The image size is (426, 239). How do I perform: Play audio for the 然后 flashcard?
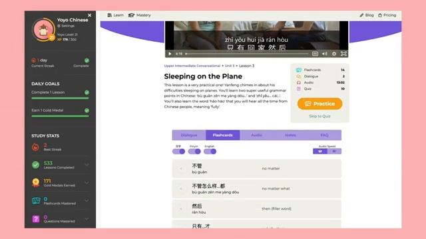[x=180, y=208]
